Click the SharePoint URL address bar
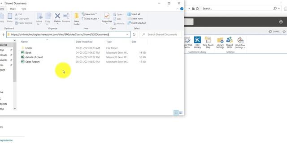287x161 pixels. pos(69,34)
